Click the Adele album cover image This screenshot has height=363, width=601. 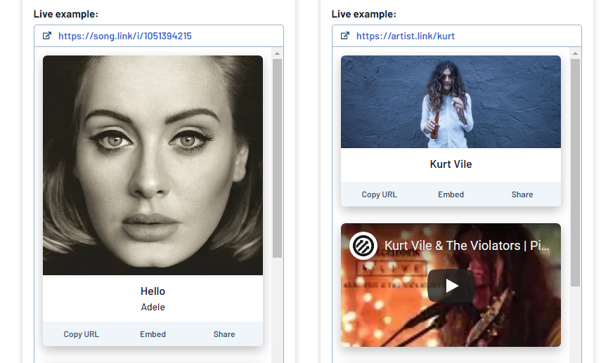click(x=153, y=165)
